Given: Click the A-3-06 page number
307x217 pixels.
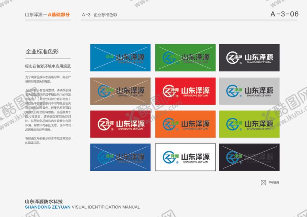Looking at the screenshot, I should click(x=284, y=14).
